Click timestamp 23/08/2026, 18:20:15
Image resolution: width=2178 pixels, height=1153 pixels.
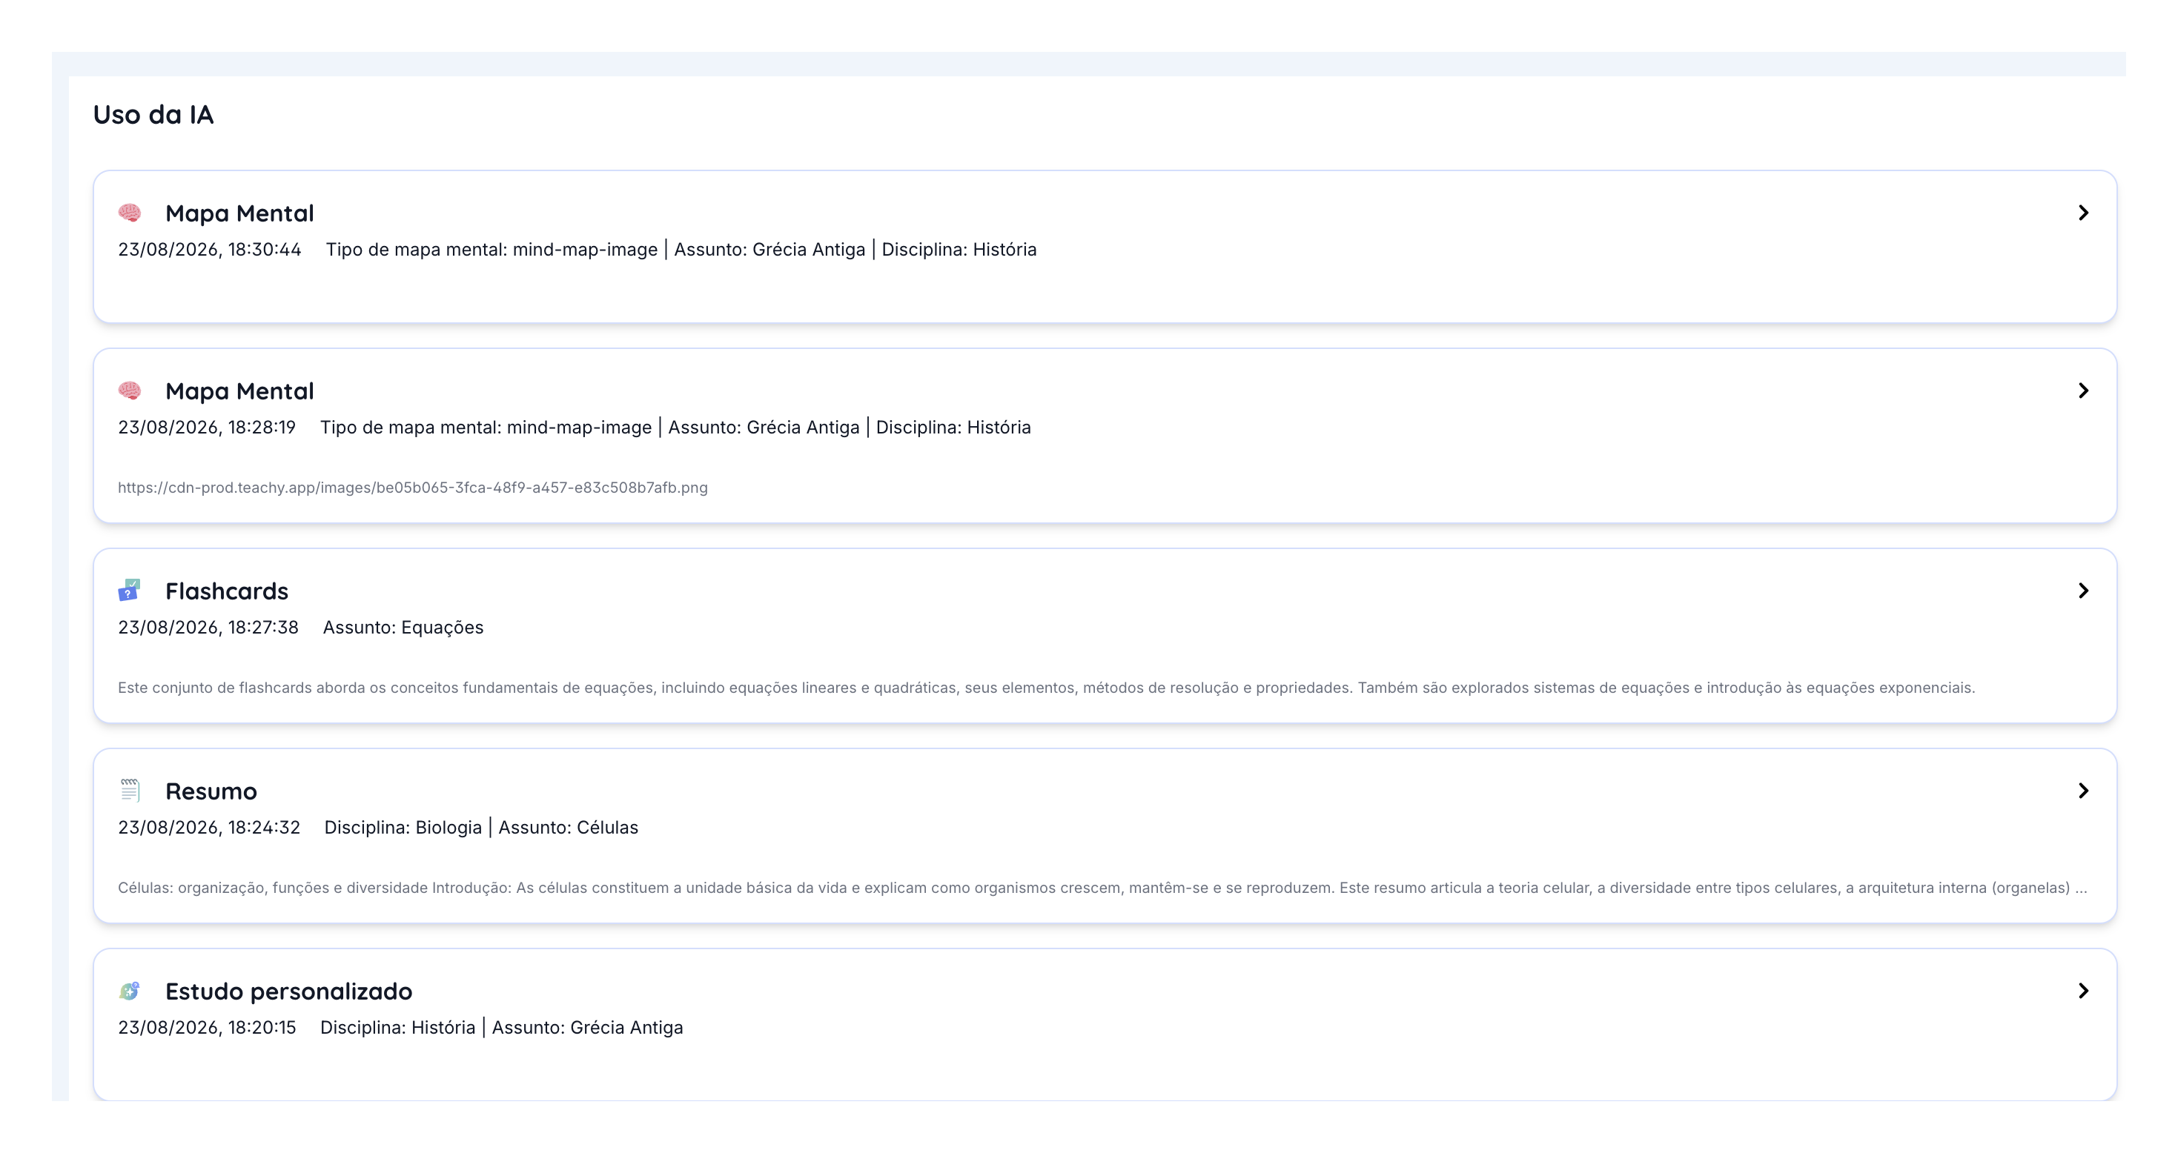click(207, 1028)
